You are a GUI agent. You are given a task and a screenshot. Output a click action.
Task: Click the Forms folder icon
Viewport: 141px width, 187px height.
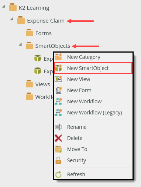30,33
